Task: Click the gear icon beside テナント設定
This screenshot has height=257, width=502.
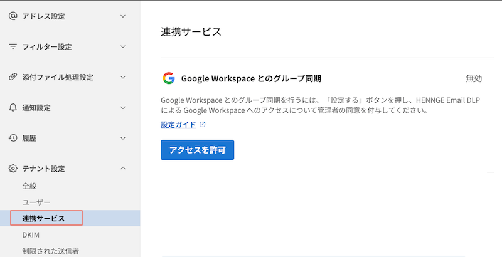Action: click(13, 169)
